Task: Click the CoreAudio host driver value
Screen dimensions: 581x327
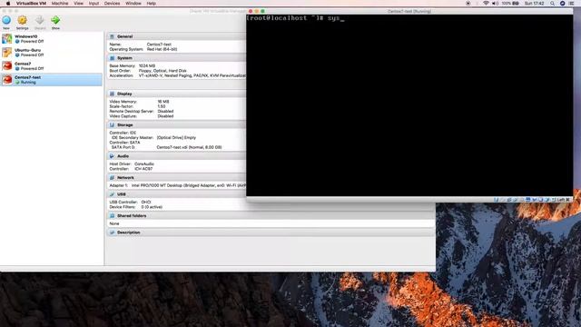Action: click(144, 163)
